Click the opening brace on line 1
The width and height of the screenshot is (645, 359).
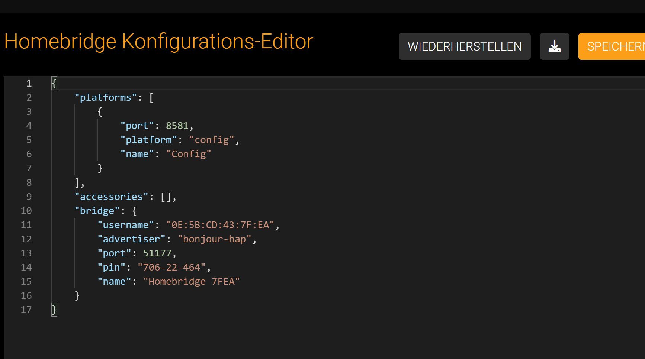click(x=54, y=84)
